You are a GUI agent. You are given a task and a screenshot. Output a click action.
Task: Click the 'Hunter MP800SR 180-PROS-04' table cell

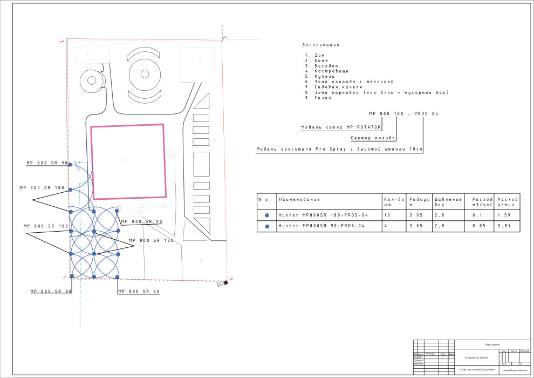(x=324, y=215)
